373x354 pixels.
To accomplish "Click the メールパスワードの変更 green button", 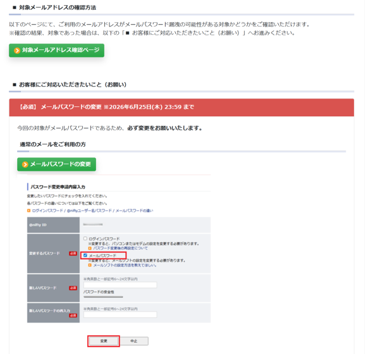I will tap(57, 164).
